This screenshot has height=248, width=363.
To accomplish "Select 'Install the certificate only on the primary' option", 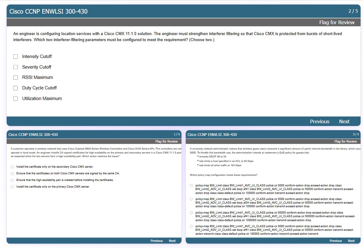I will pos(12,187).
